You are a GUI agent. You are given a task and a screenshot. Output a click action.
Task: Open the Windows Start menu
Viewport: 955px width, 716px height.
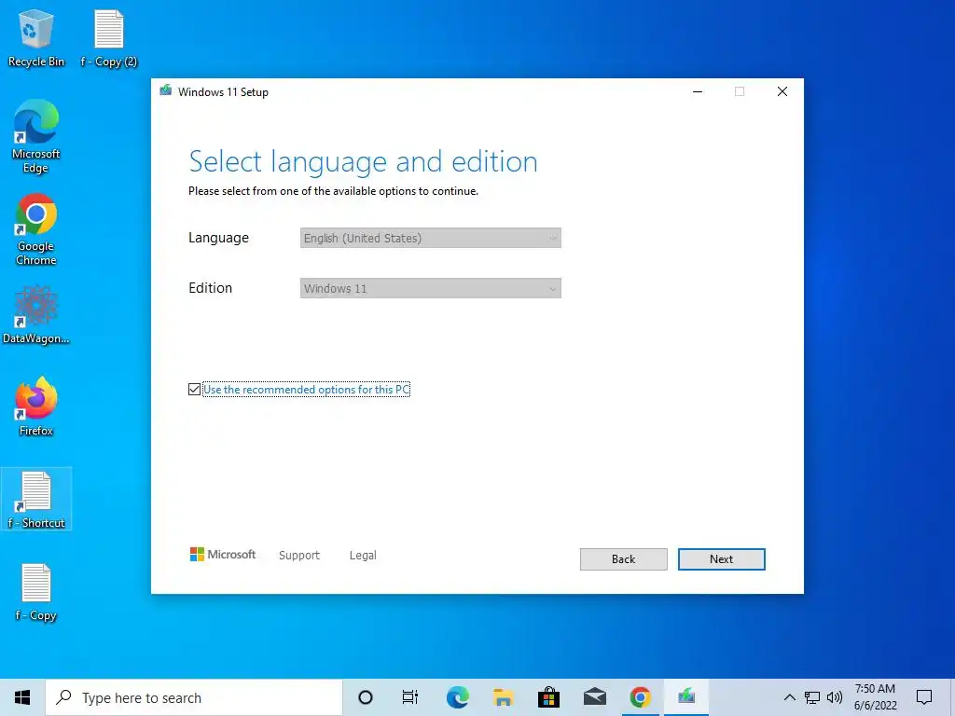(22, 697)
